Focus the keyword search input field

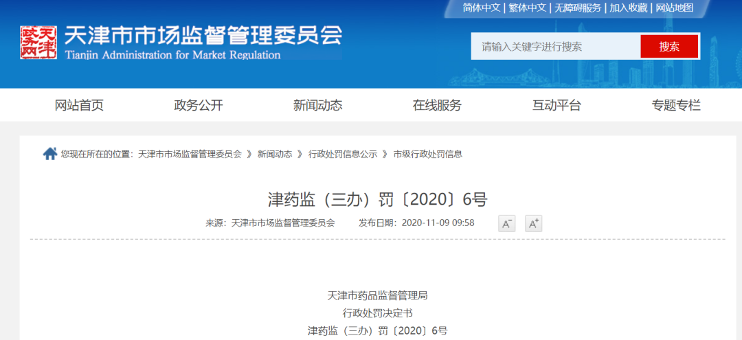556,46
